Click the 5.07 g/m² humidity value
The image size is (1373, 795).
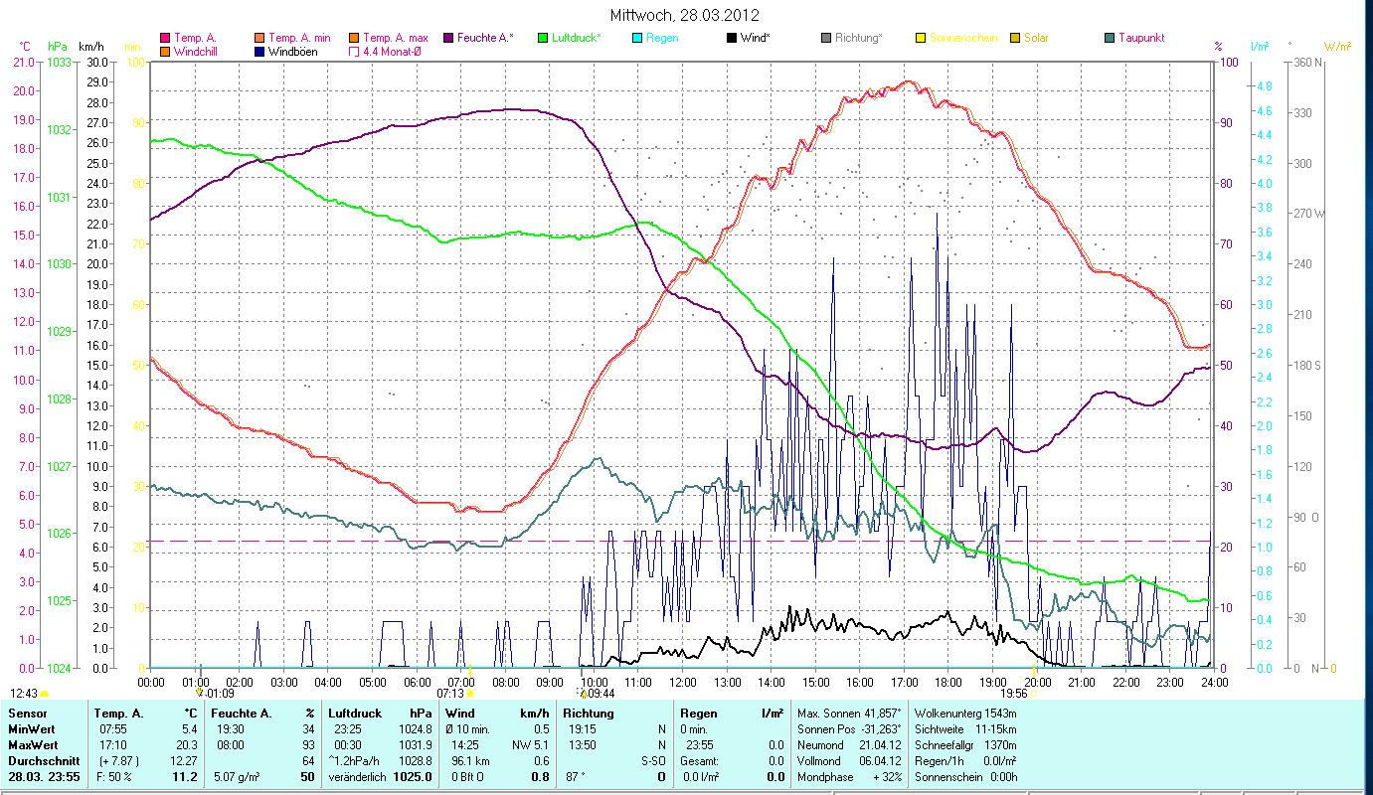239,776
